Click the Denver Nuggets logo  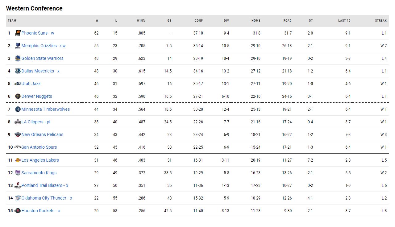(x=18, y=96)
